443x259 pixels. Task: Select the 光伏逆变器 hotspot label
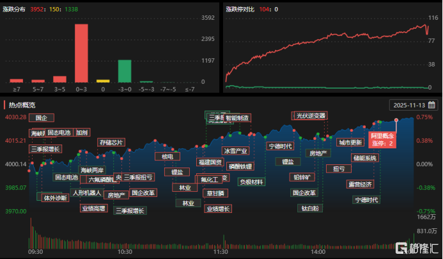tap(311, 116)
